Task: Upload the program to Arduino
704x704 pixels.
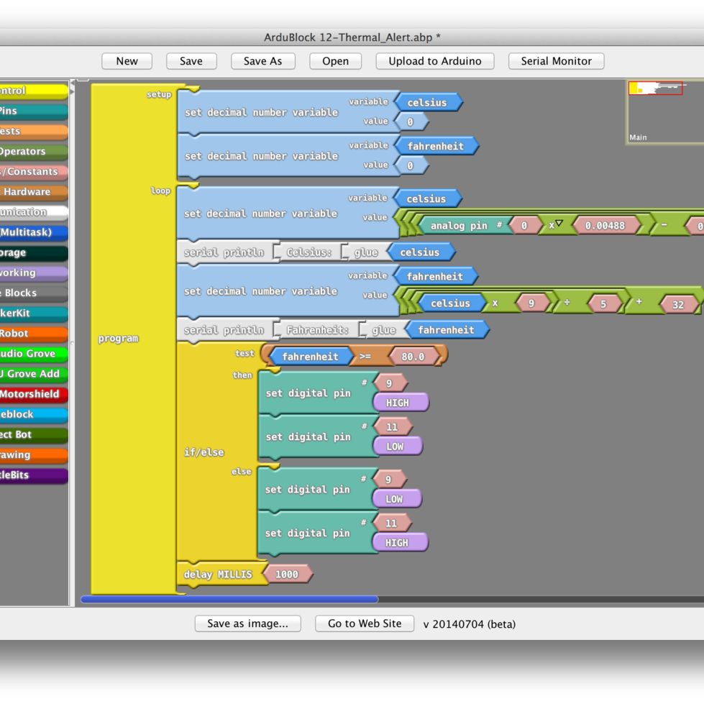Action: point(434,61)
